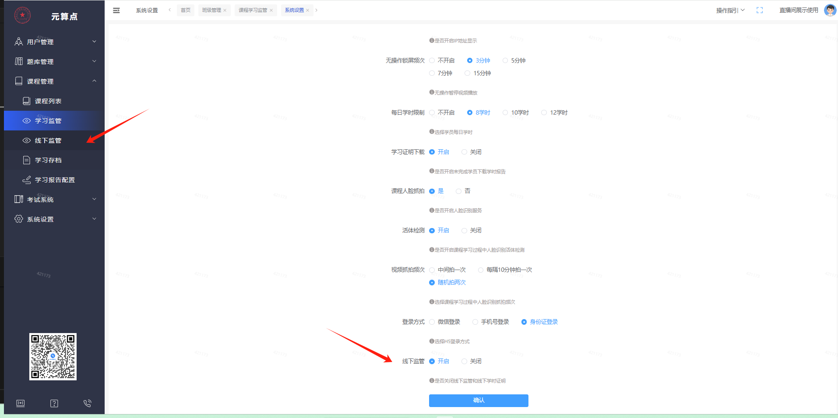This screenshot has height=418, width=838.
Task: Open 课程列表 in the sidebar
Action: click(54, 101)
